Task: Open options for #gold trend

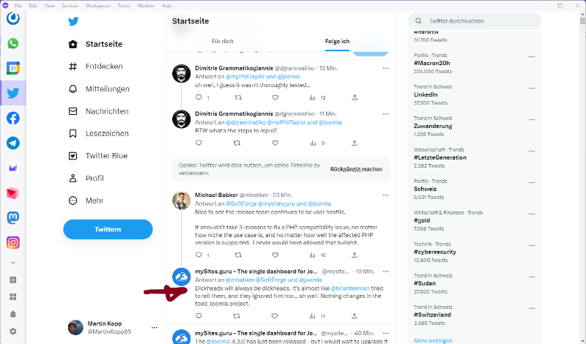Action: coord(532,214)
